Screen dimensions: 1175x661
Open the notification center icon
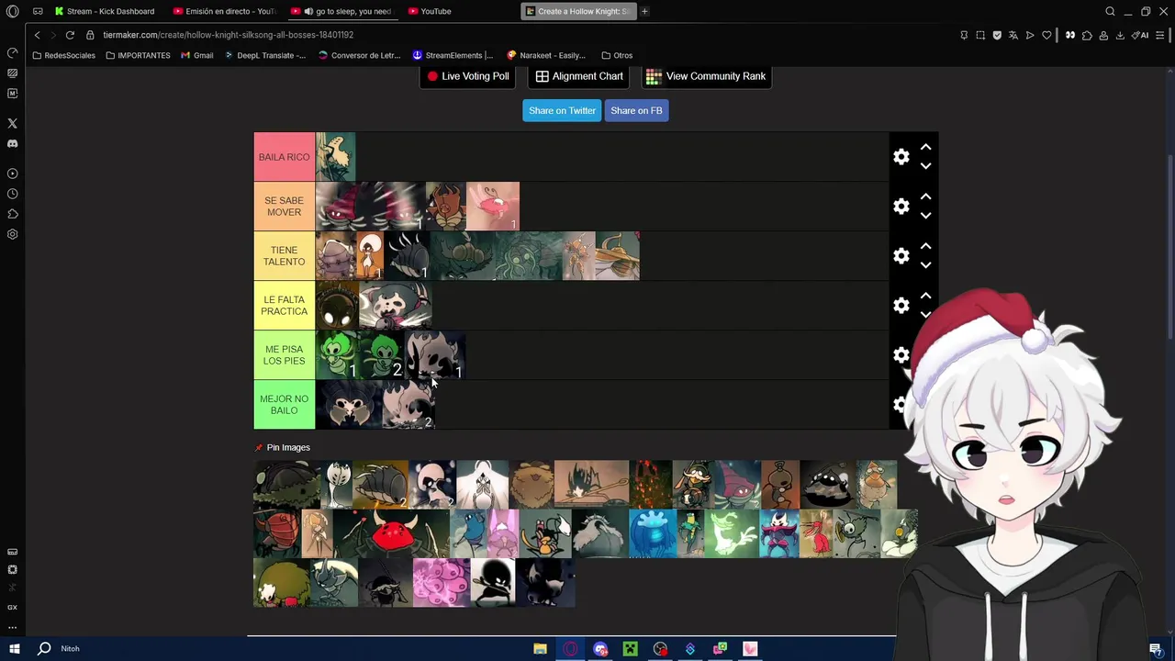coord(1155,649)
